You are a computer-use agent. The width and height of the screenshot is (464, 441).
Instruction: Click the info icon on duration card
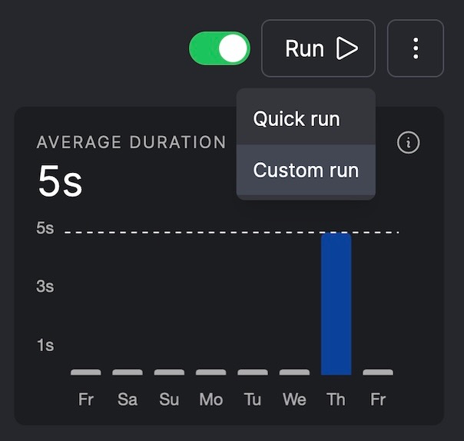point(409,143)
